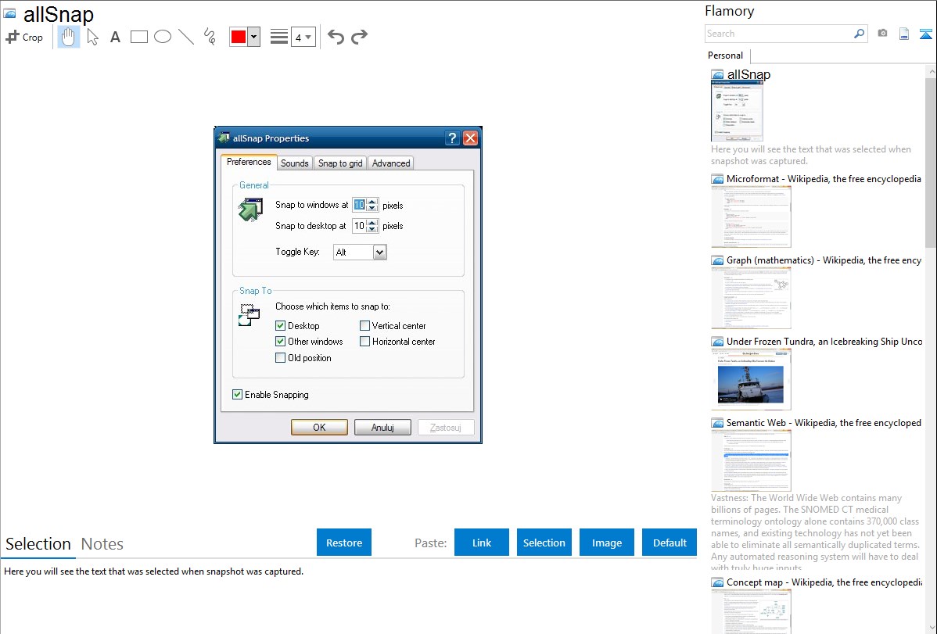The height and width of the screenshot is (634, 937).
Task: Pick the rectangle shape tool
Action: [x=138, y=37]
